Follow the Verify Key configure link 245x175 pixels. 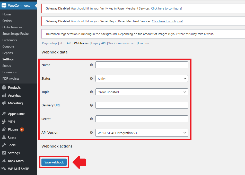(166, 8)
